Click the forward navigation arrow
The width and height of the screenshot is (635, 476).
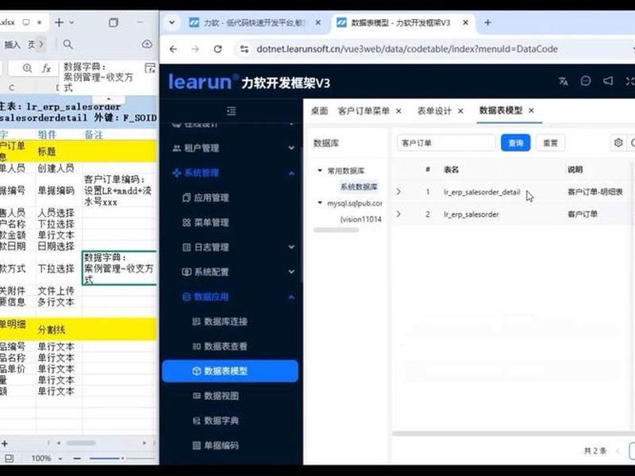click(x=195, y=49)
